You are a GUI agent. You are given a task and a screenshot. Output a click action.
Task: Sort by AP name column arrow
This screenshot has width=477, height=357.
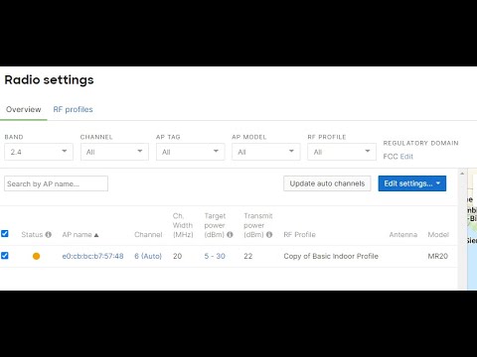coord(96,235)
